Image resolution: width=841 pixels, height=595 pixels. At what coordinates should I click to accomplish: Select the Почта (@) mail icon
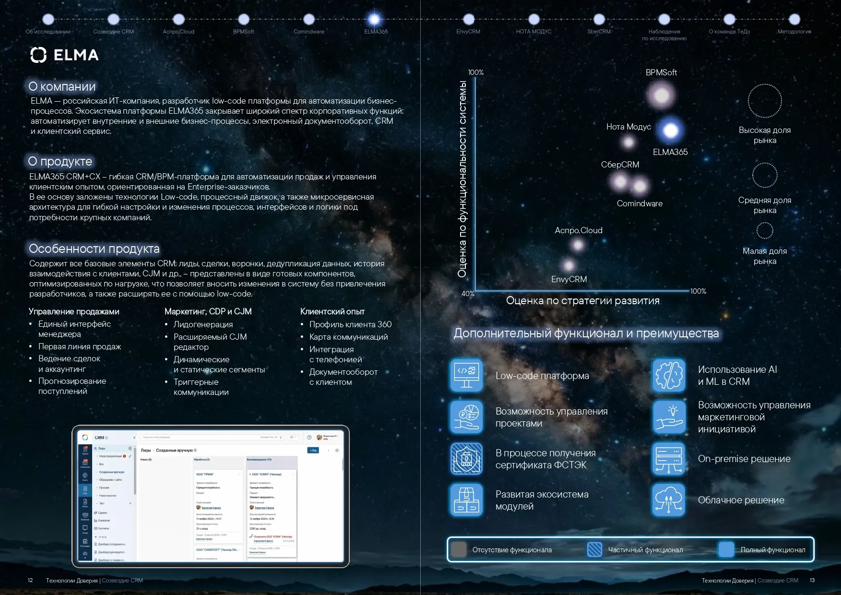click(85, 476)
